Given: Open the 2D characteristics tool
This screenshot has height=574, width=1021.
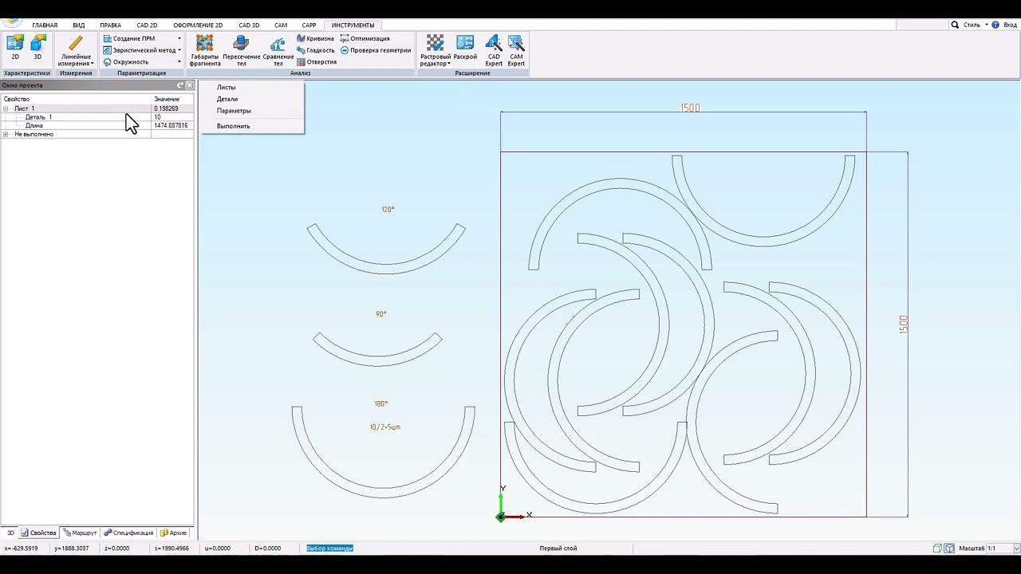Looking at the screenshot, I should (x=15, y=48).
